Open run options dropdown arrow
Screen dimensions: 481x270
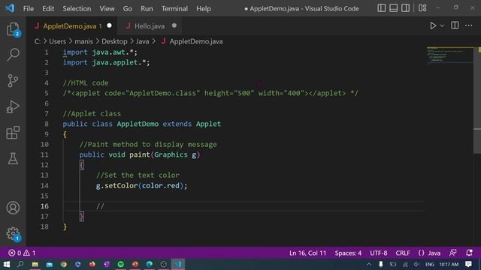click(442, 26)
